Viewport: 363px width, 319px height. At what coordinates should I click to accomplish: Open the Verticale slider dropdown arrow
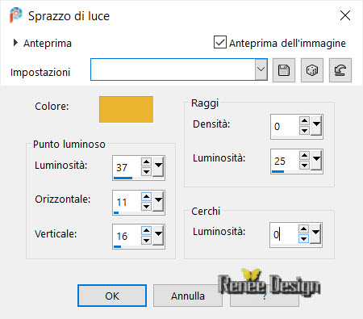(x=158, y=235)
